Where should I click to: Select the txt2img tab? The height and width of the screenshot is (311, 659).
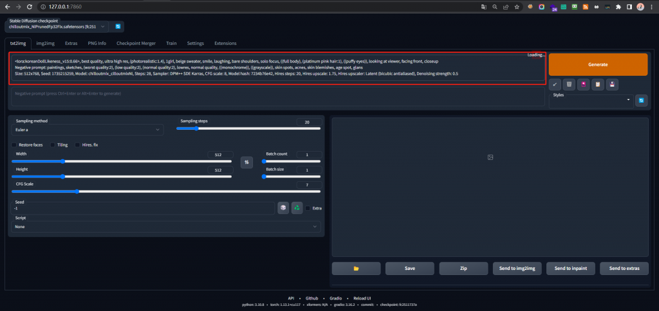[x=18, y=43]
